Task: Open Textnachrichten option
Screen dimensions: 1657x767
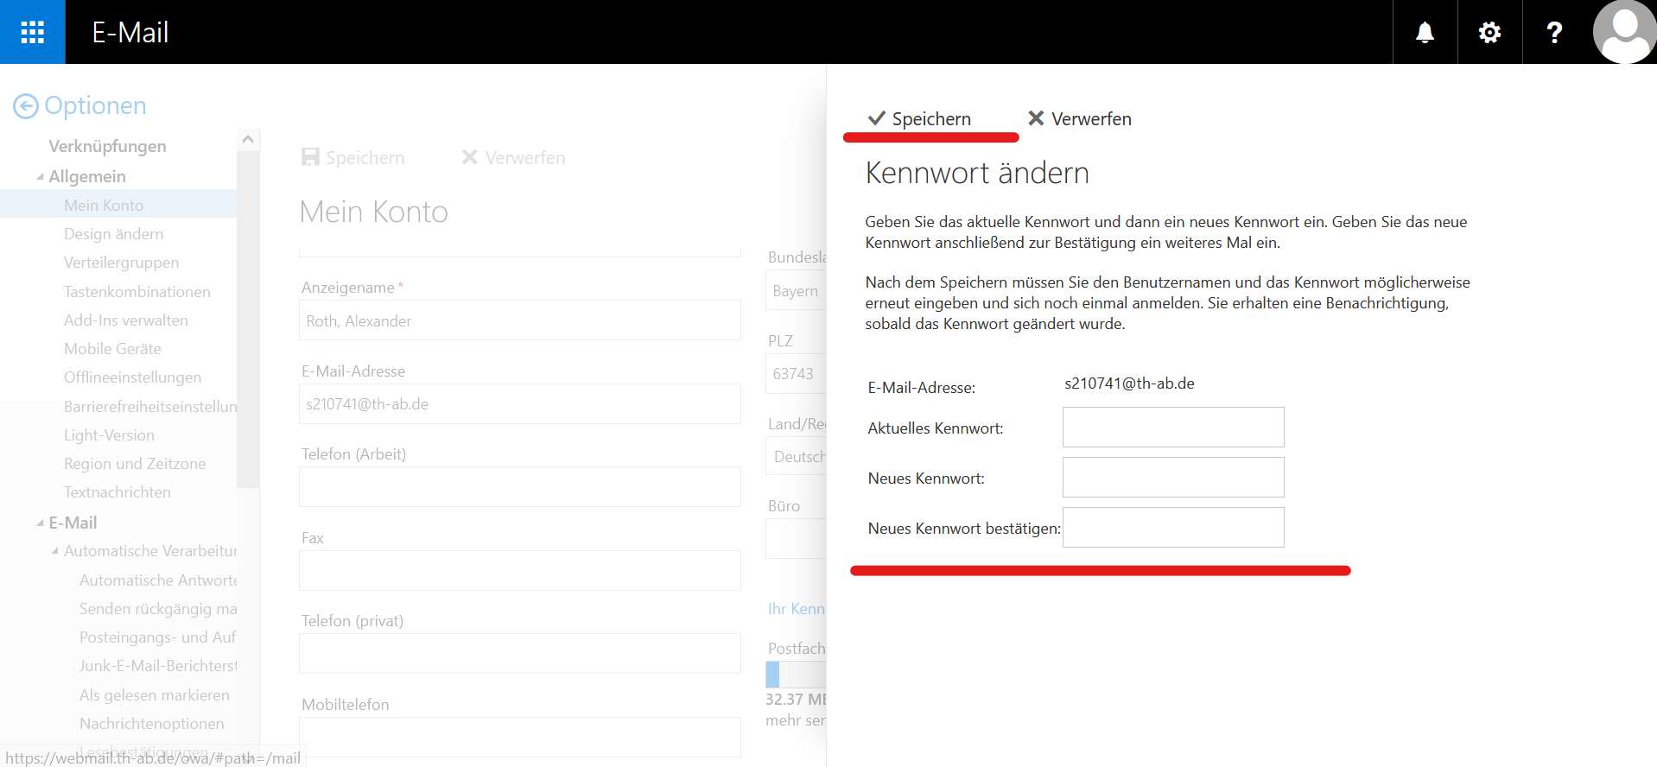Action: (117, 491)
